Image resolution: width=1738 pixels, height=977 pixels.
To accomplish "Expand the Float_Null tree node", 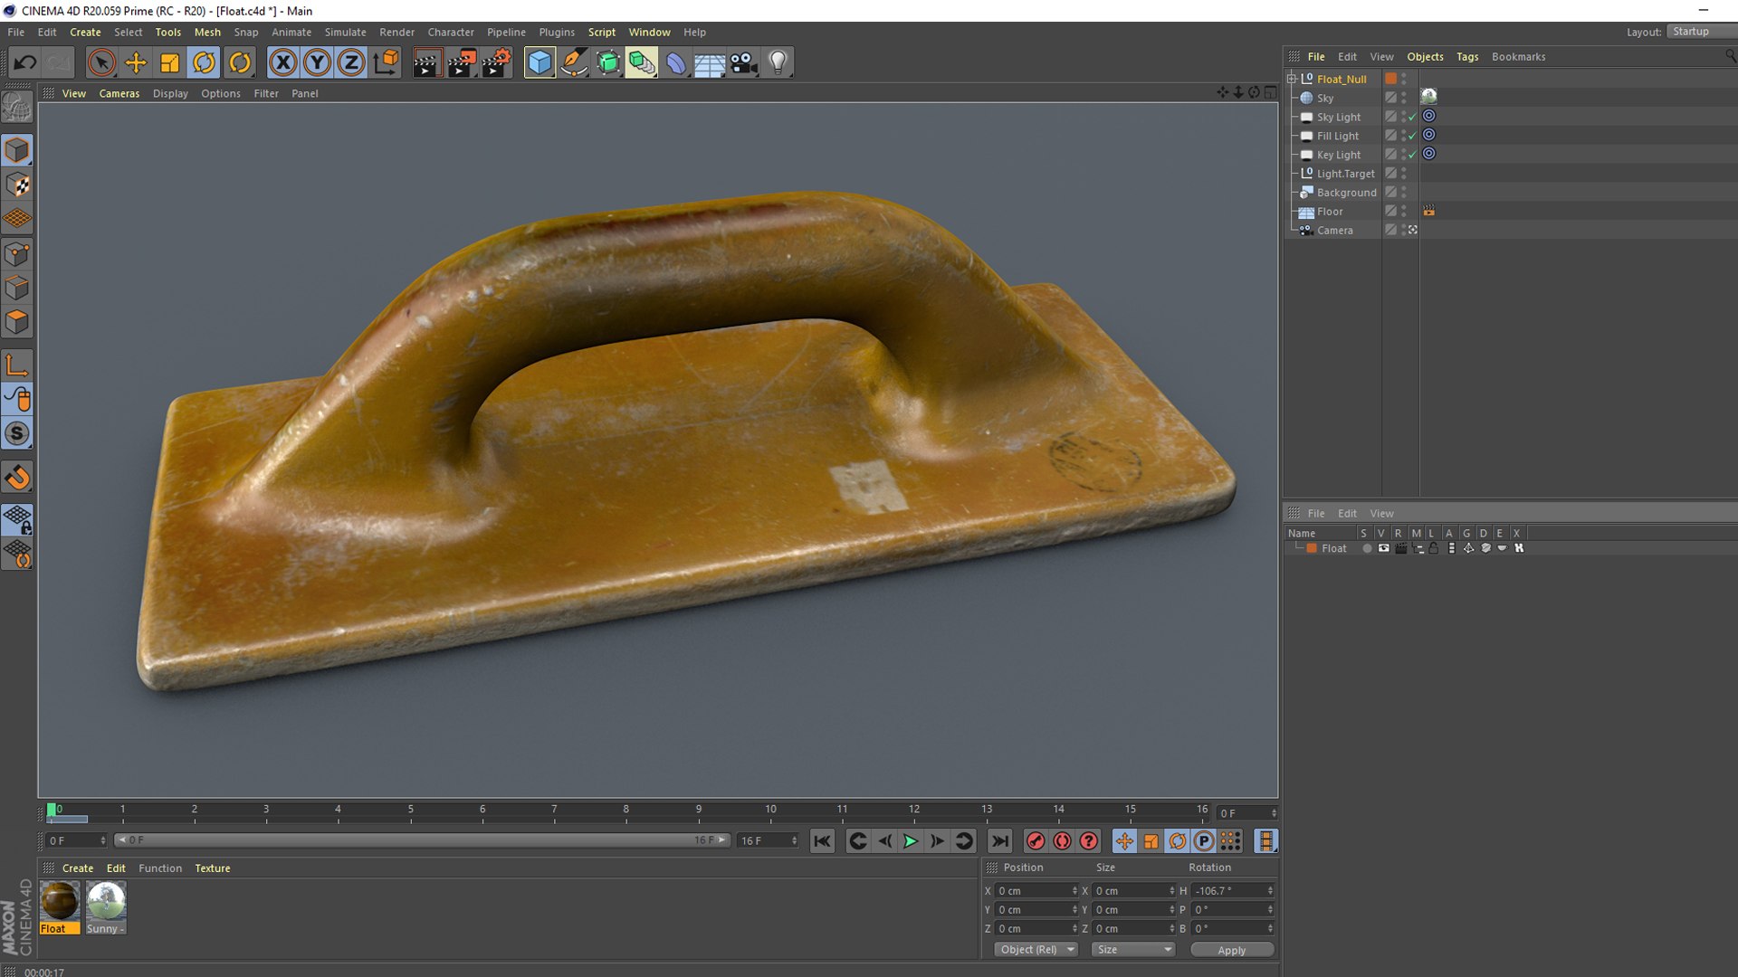I will pos(1292,79).
